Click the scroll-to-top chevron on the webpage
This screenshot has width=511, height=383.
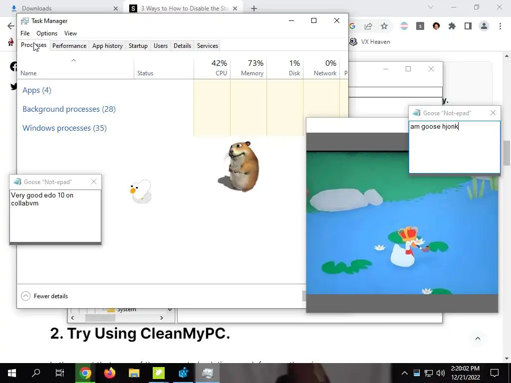pos(478,339)
